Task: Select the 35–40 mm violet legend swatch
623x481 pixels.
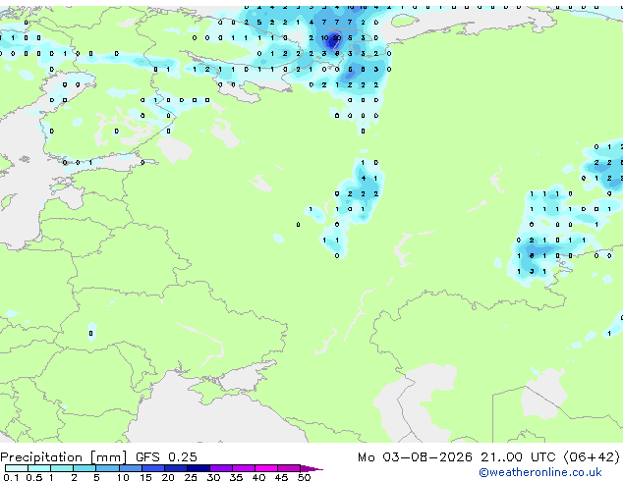Action: click(244, 468)
